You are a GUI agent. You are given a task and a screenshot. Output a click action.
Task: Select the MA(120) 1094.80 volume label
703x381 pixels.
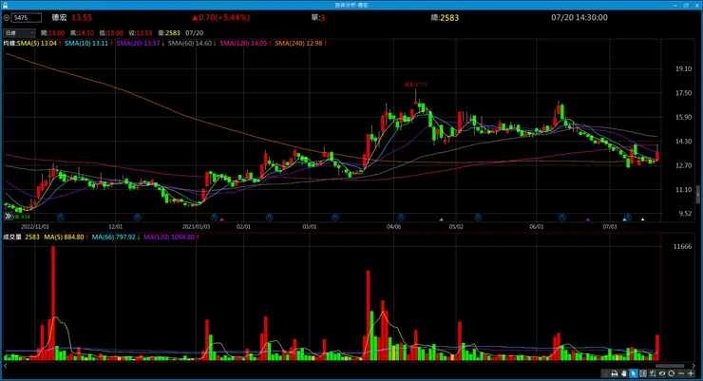coord(171,237)
